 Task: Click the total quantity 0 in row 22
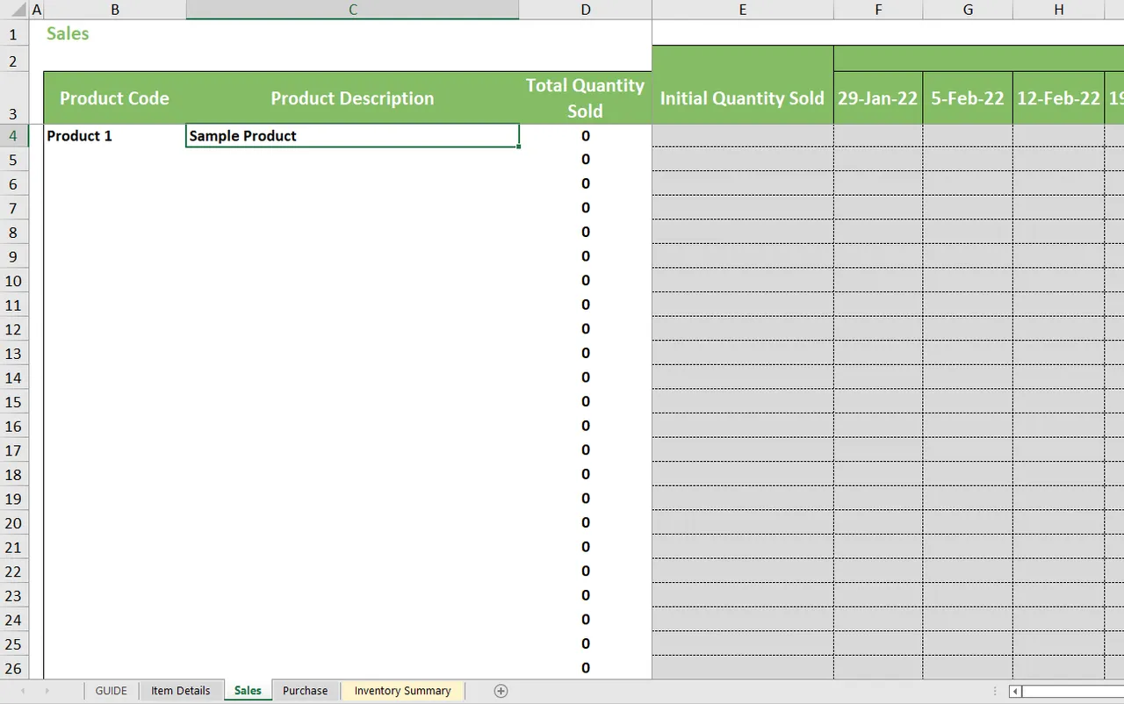pyautogui.click(x=586, y=571)
